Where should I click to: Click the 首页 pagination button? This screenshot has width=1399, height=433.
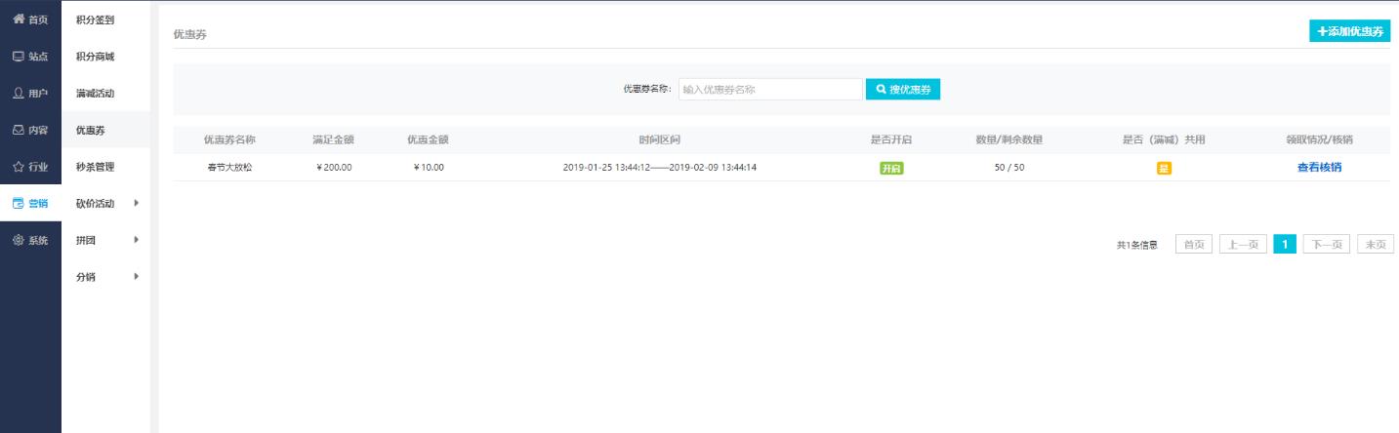coord(1193,245)
